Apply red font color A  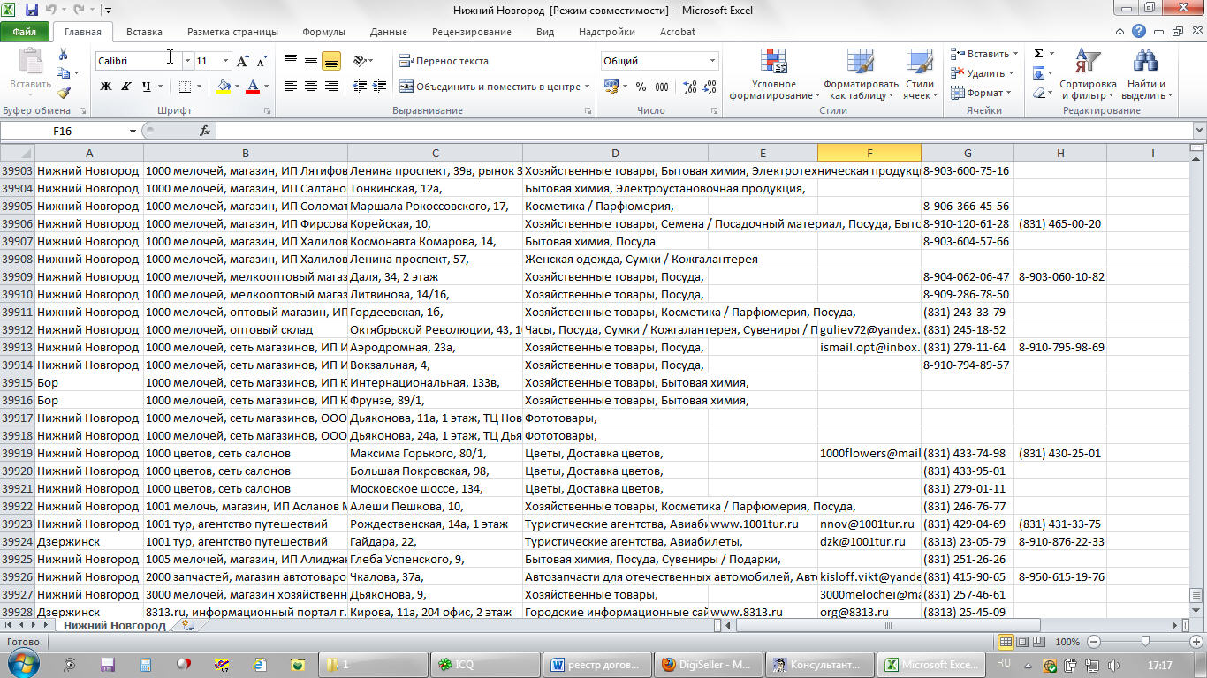(253, 87)
